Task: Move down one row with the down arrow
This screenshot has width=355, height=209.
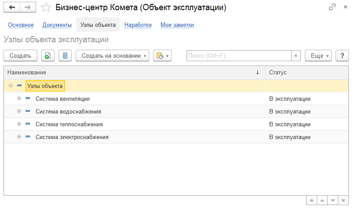Action: [x=333, y=200]
